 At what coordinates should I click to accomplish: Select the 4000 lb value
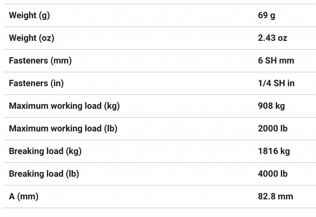click(273, 174)
